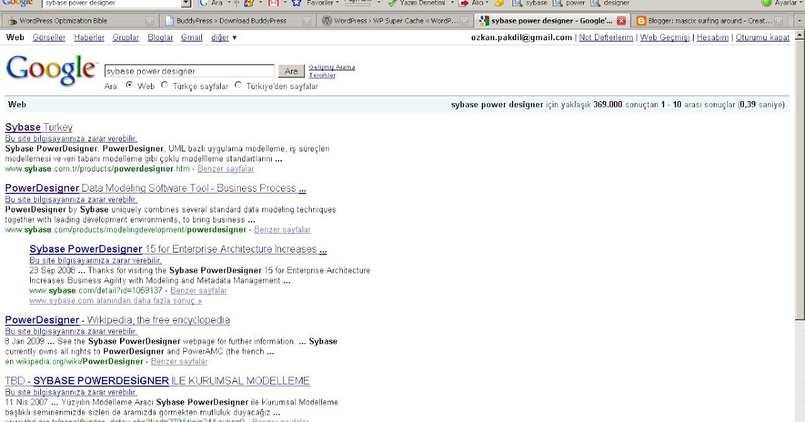Find the word 'power' via toolbar button
This screenshot has height=422, width=805.
570,3
